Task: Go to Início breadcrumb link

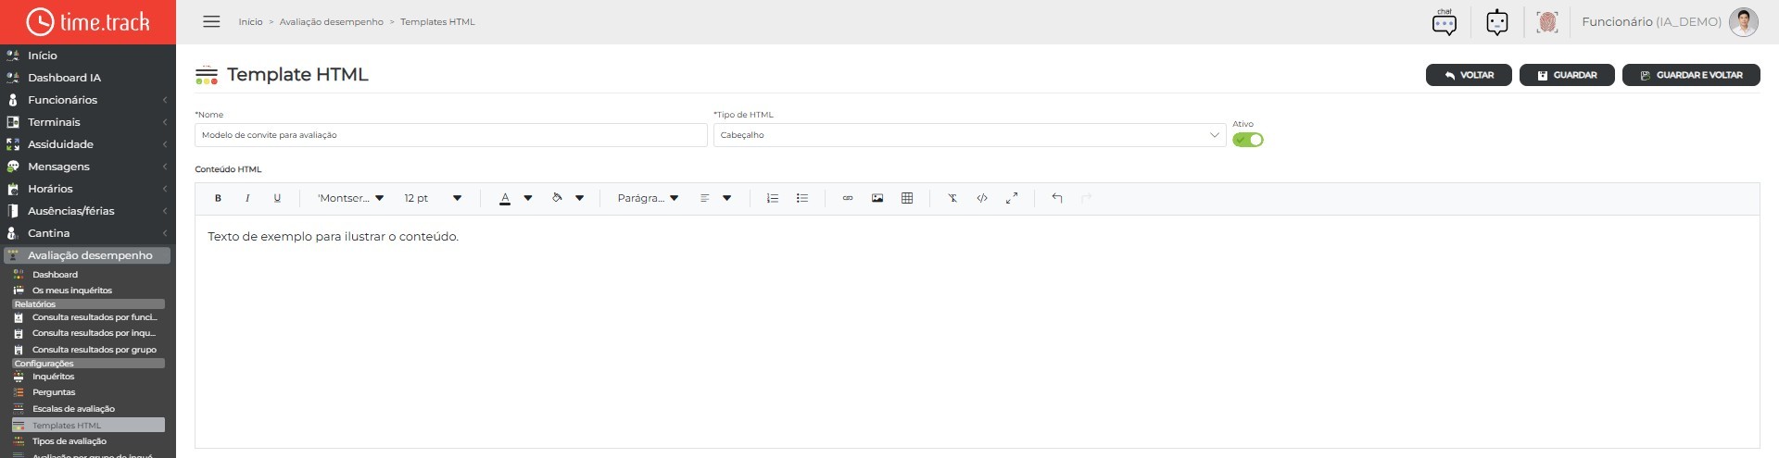Action: point(250,22)
